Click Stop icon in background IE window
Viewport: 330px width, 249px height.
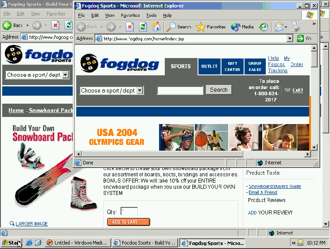(x=55, y=25)
